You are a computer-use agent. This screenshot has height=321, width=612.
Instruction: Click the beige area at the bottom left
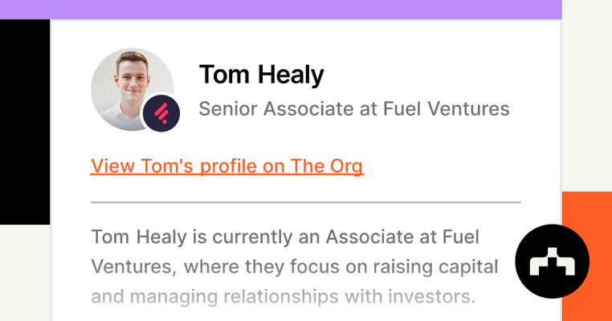pyautogui.click(x=24, y=273)
